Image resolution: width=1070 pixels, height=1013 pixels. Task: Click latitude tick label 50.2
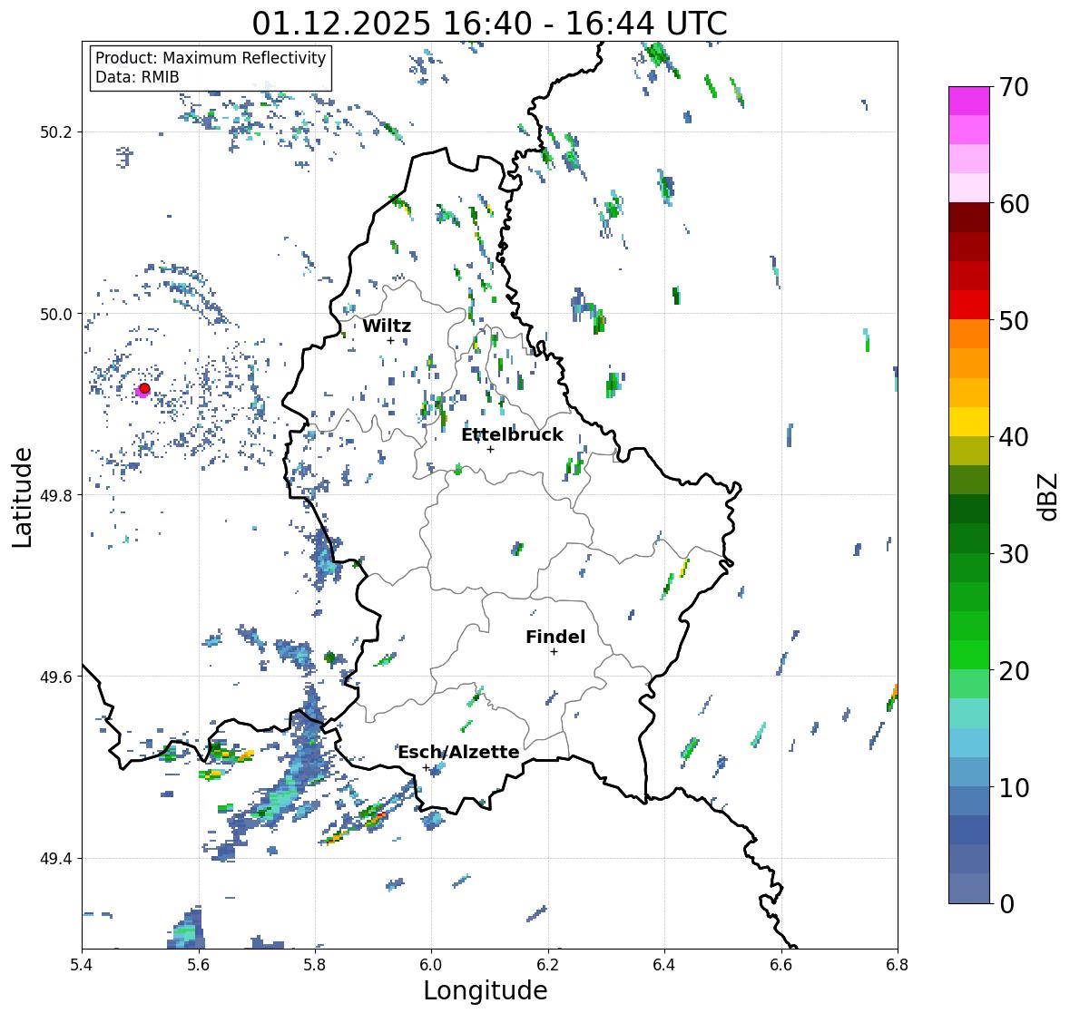pyautogui.click(x=56, y=132)
